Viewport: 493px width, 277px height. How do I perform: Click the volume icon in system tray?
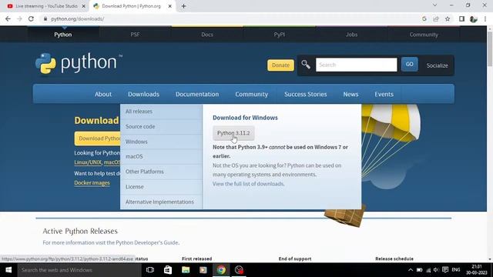pyautogui.click(x=436, y=270)
